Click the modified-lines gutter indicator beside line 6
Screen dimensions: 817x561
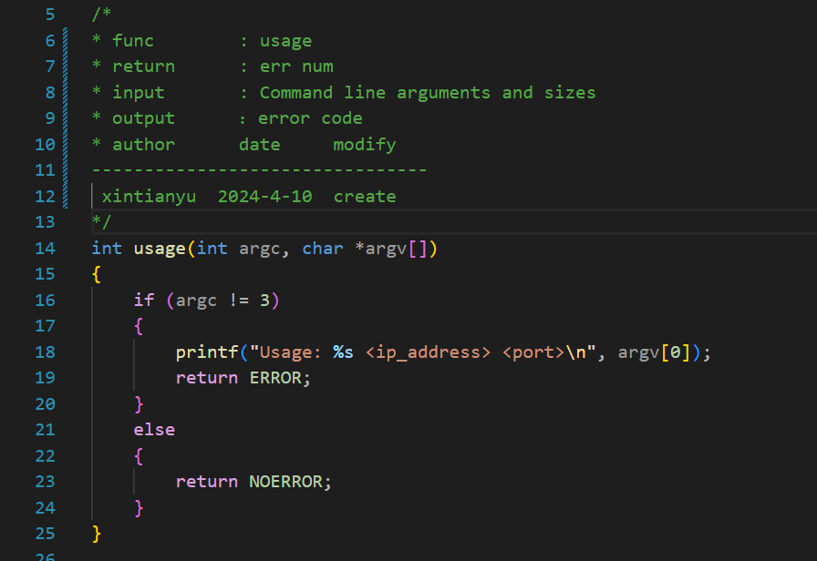pos(64,40)
